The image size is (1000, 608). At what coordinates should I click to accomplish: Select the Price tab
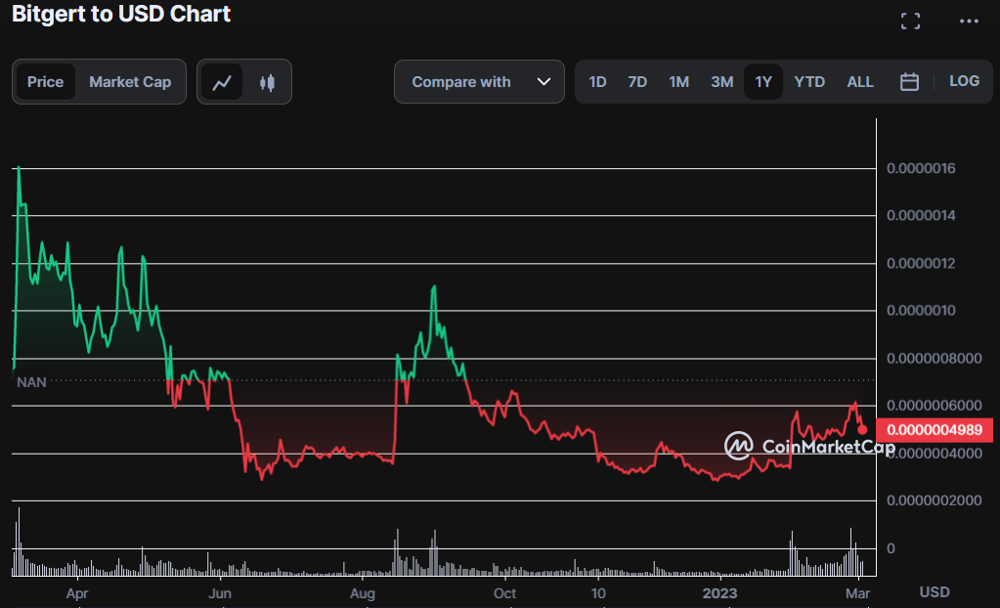(45, 82)
